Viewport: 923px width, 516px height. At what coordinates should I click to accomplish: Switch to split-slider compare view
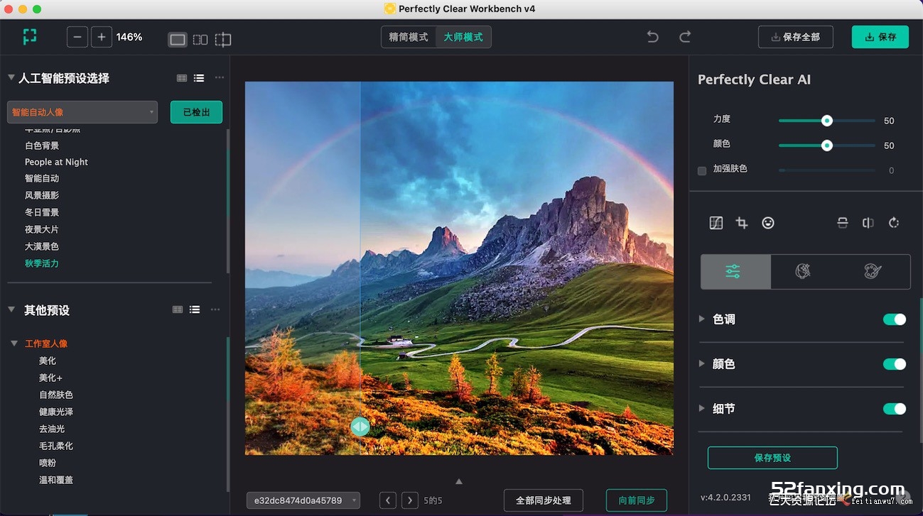coord(223,40)
